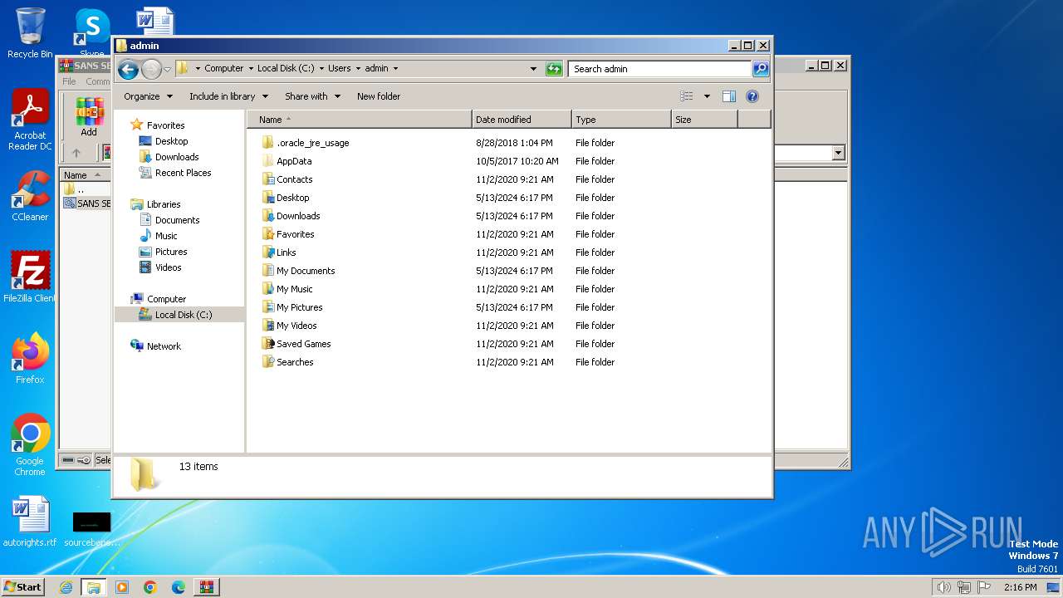Screen dimensions: 1063x598
Task: Go back with Explorer Back arrow button
Action: [x=128, y=69]
